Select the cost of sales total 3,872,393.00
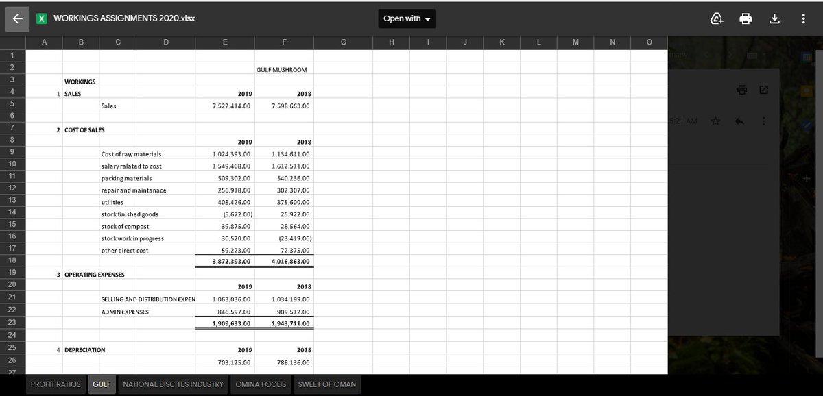This screenshot has height=396, width=823. [x=232, y=262]
